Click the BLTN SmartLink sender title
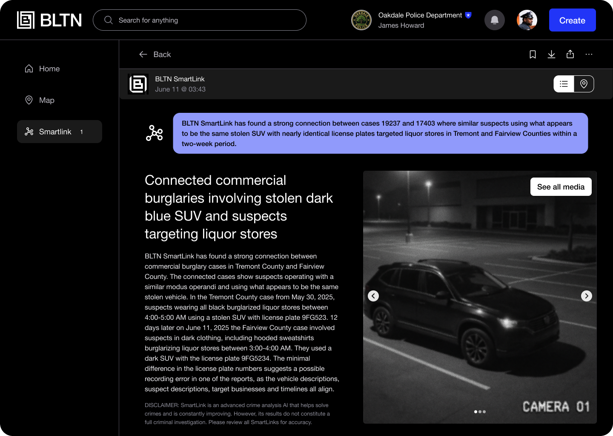The image size is (613, 436). pyautogui.click(x=180, y=79)
